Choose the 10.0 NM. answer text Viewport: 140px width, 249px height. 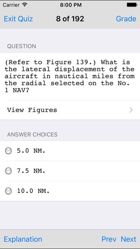coord(33,191)
